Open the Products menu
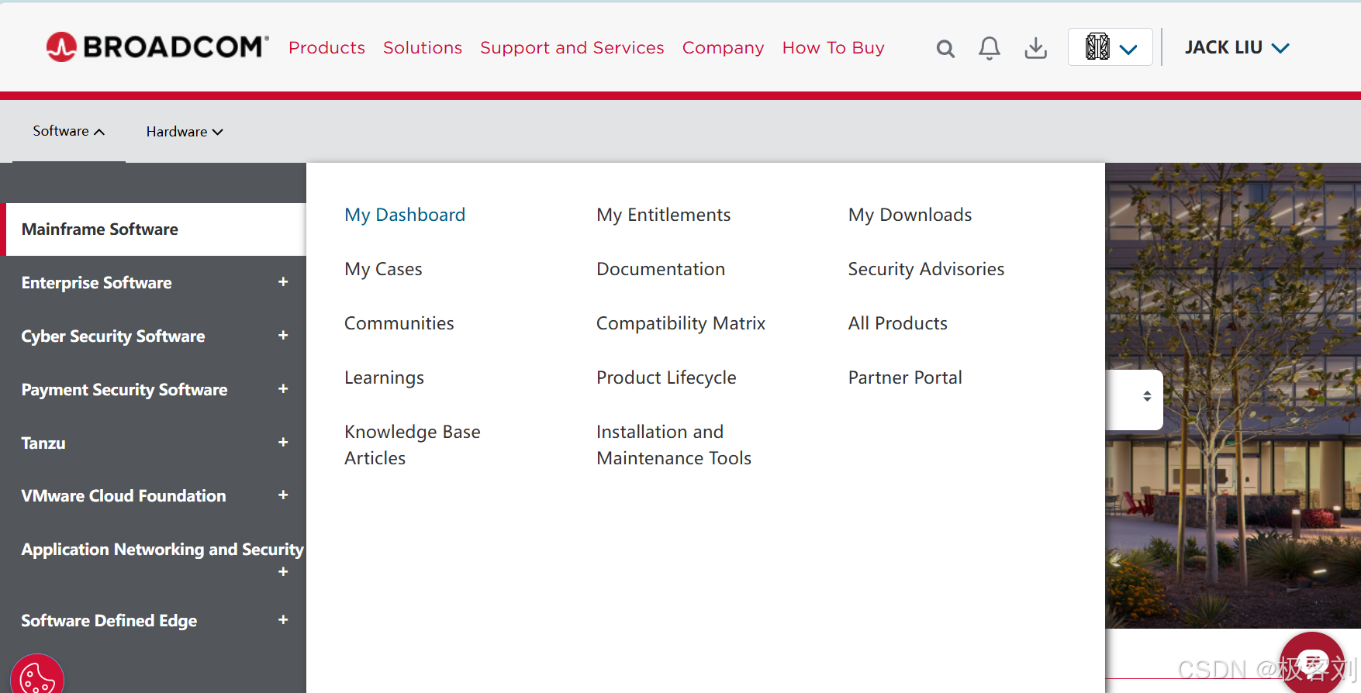This screenshot has width=1361, height=693. [326, 48]
